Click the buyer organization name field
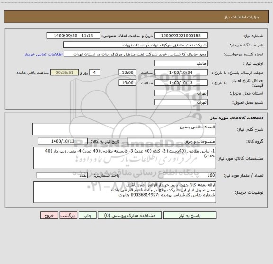The width and height of the screenshot is (273, 264). [x=135, y=45]
